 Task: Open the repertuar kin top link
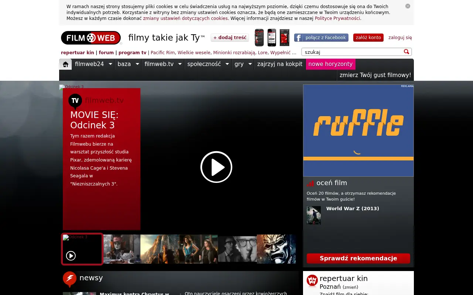click(78, 53)
